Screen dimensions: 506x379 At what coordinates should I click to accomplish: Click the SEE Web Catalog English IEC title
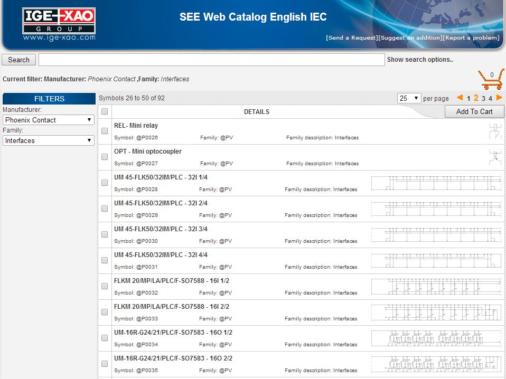[x=253, y=17]
